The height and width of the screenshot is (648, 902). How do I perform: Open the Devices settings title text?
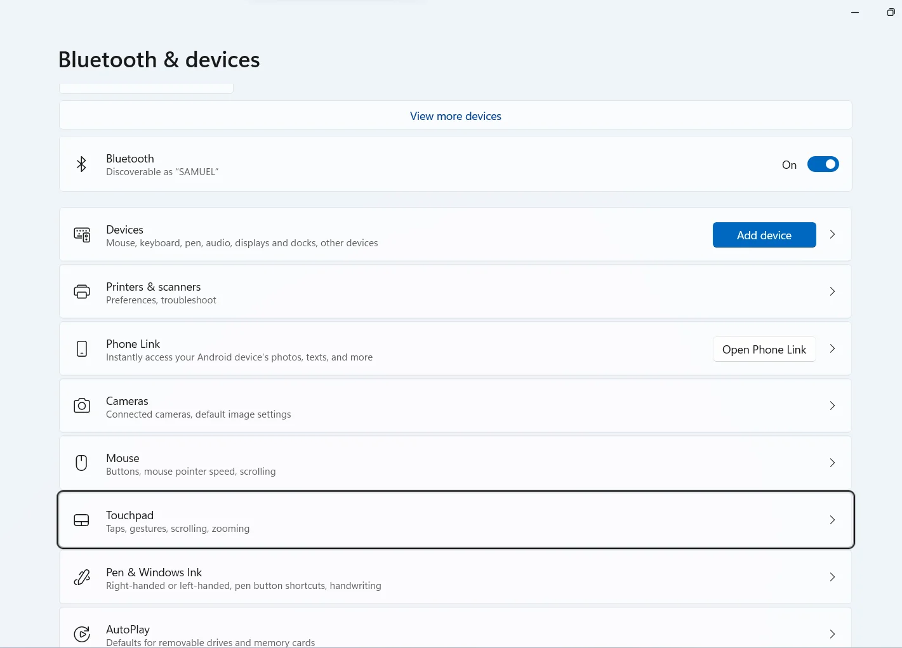click(x=124, y=230)
